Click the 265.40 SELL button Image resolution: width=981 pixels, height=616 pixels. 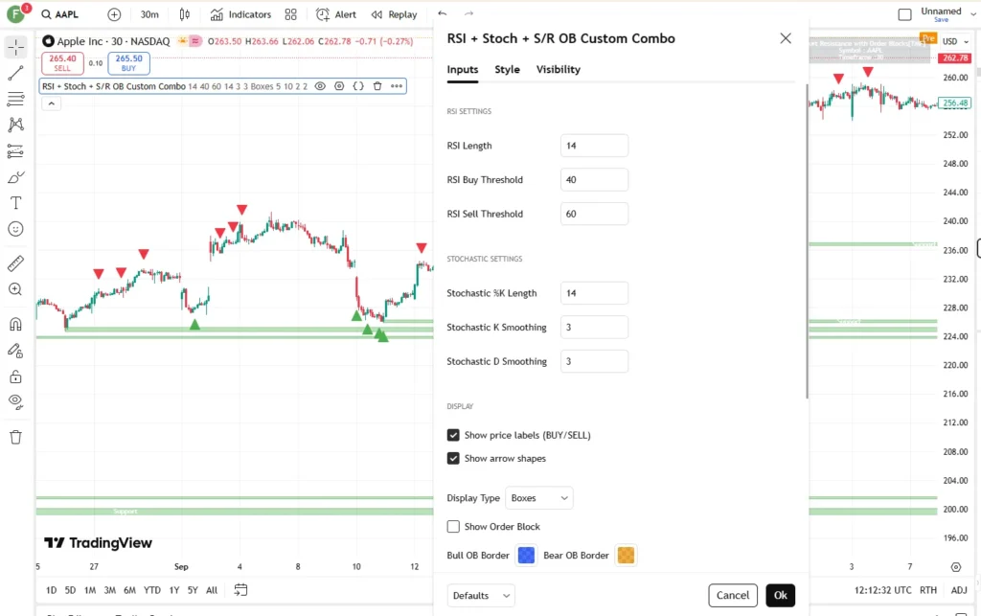tap(62, 63)
